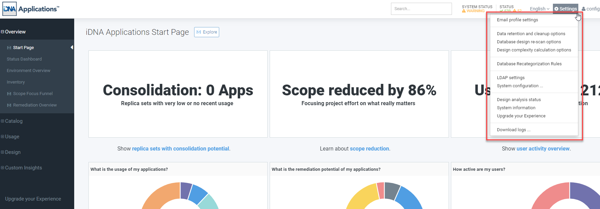Open Status Dashboard in sidebar
600x209 pixels.
(24, 59)
